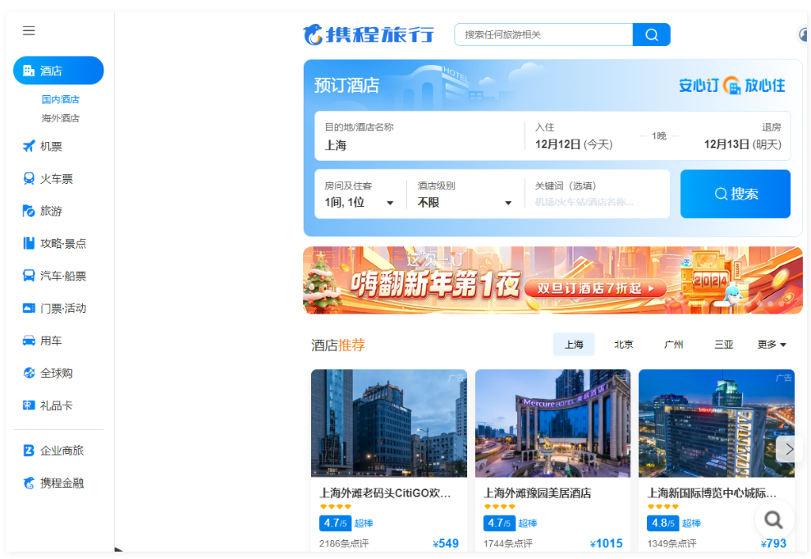Click the blue 搜索 hotel search button
The width and height of the screenshot is (811, 559).
(x=735, y=194)
